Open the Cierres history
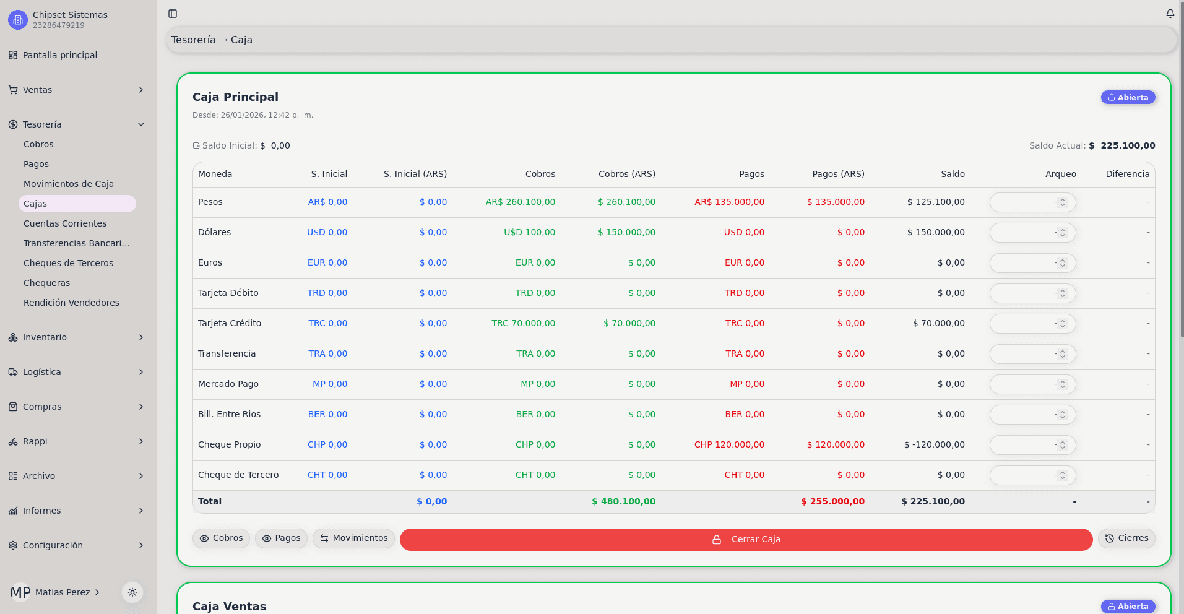This screenshot has height=614, width=1184. pos(1126,538)
